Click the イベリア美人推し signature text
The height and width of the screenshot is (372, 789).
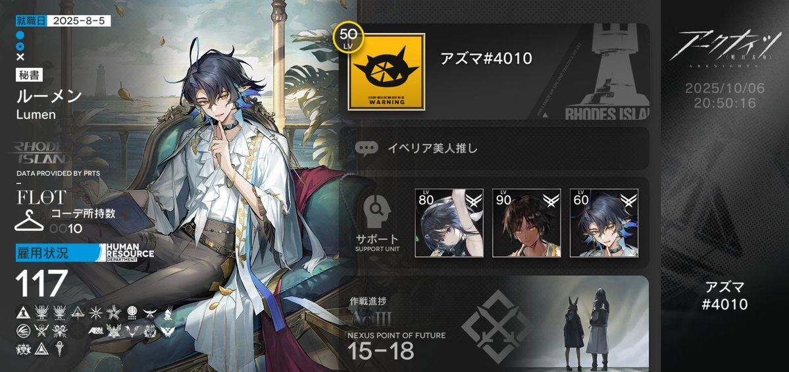pos(432,149)
